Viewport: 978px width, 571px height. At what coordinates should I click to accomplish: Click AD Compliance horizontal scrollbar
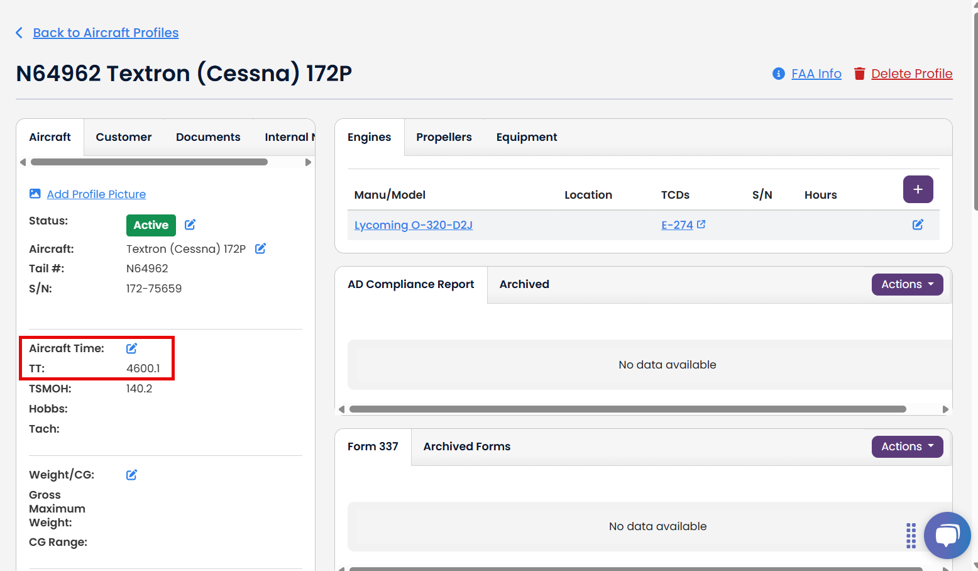[628, 409]
